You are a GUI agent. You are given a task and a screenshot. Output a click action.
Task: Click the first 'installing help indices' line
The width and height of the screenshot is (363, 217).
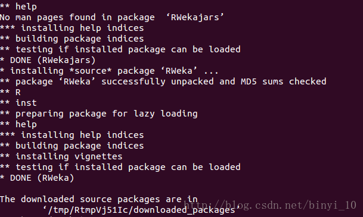[x=72, y=28]
